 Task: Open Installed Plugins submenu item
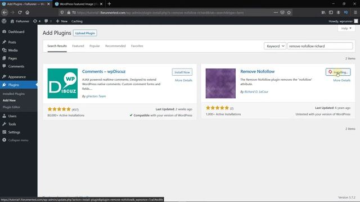pos(13,94)
